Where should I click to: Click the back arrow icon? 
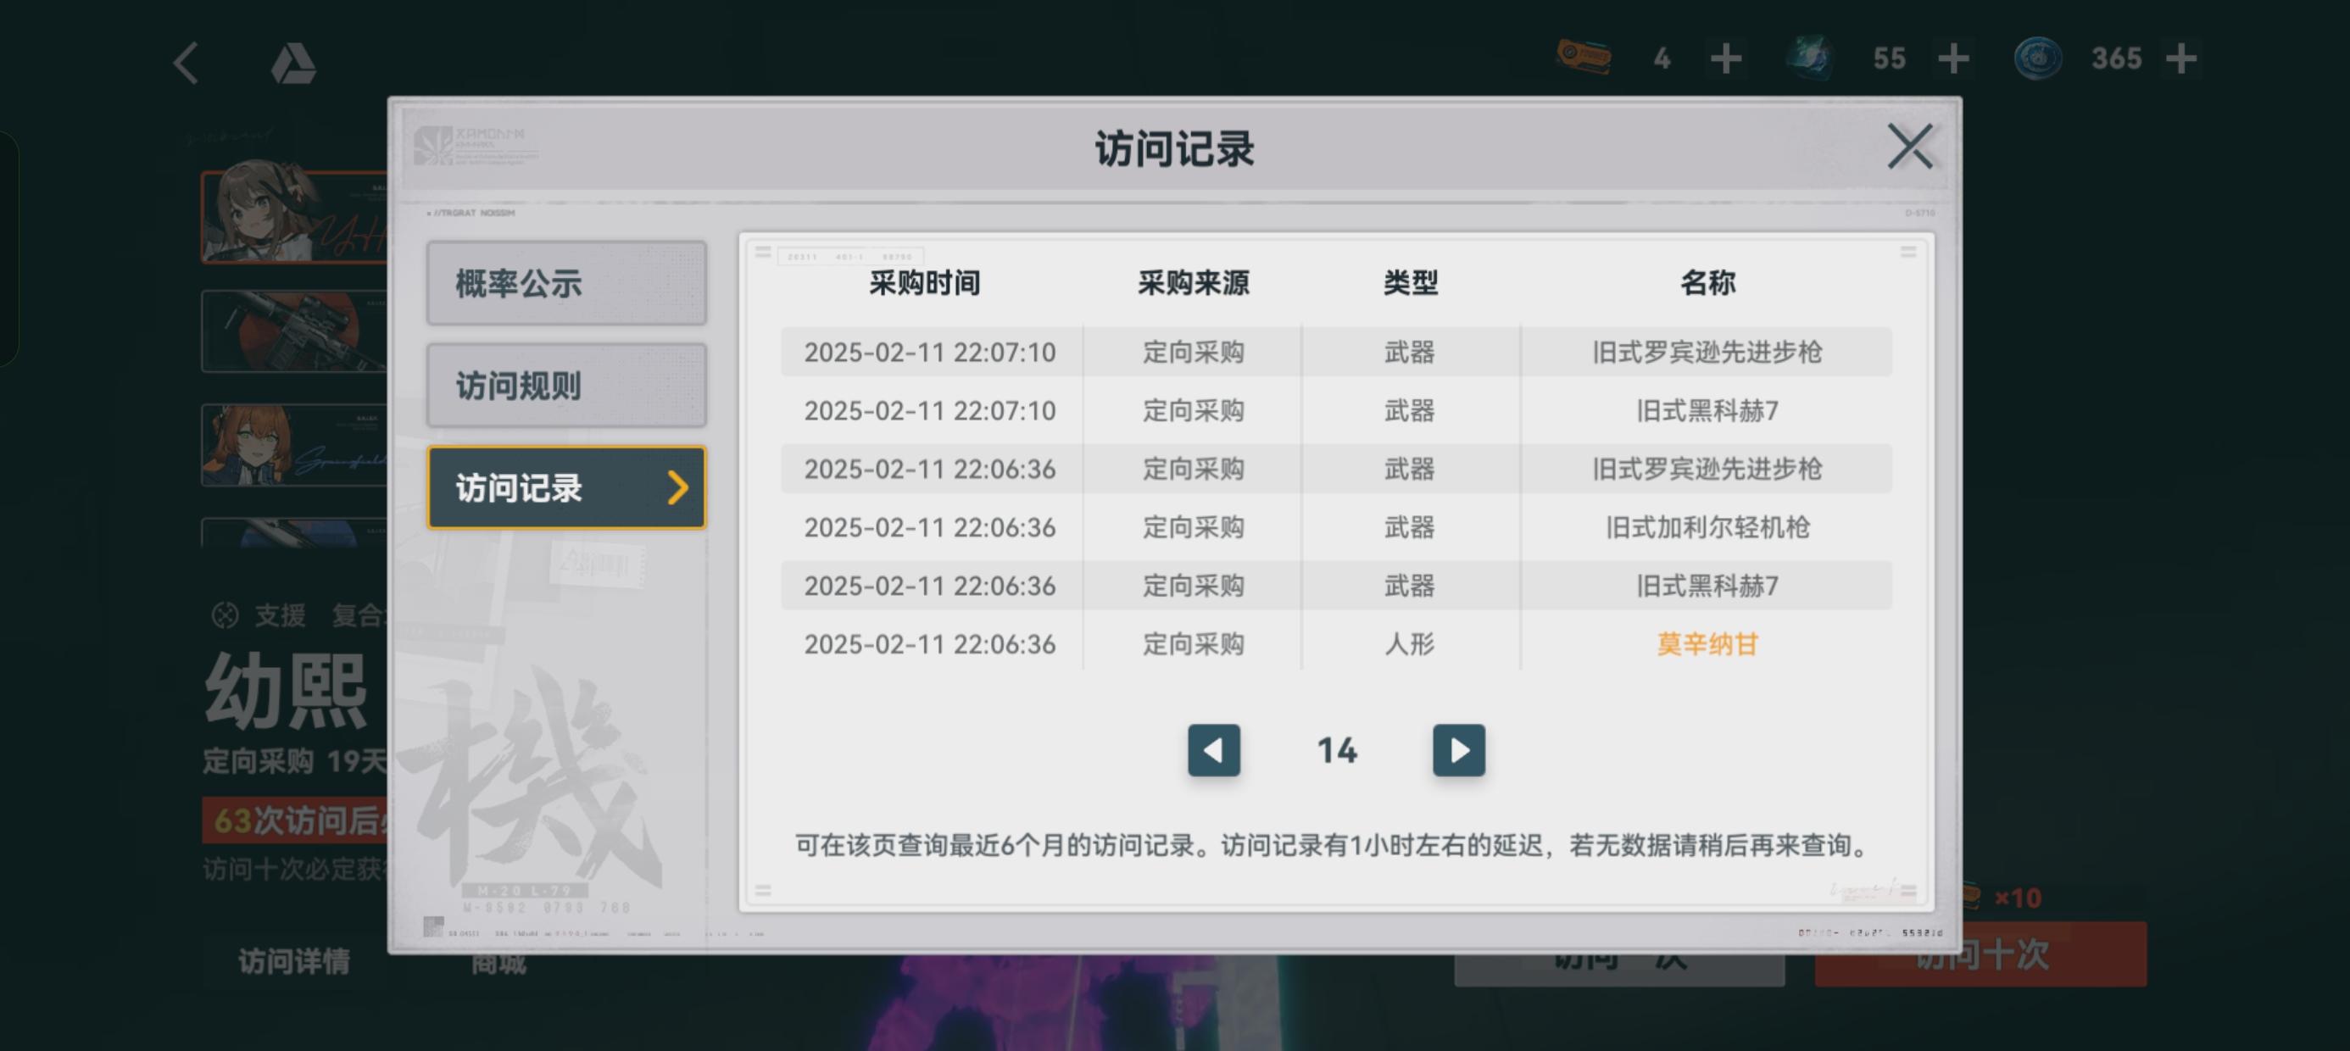(x=187, y=63)
